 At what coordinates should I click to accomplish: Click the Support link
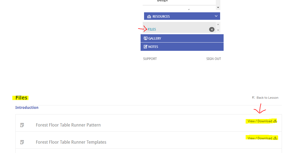150,59
